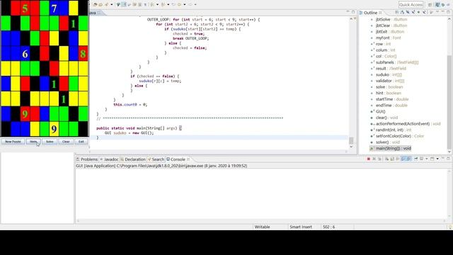Open the Declaration tab
The image size is (453, 255).
click(133, 159)
